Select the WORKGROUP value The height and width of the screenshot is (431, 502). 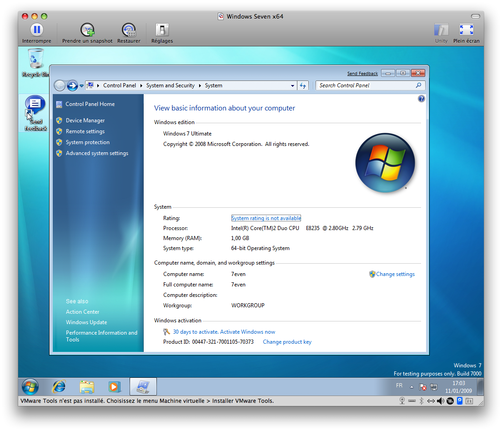[248, 306]
